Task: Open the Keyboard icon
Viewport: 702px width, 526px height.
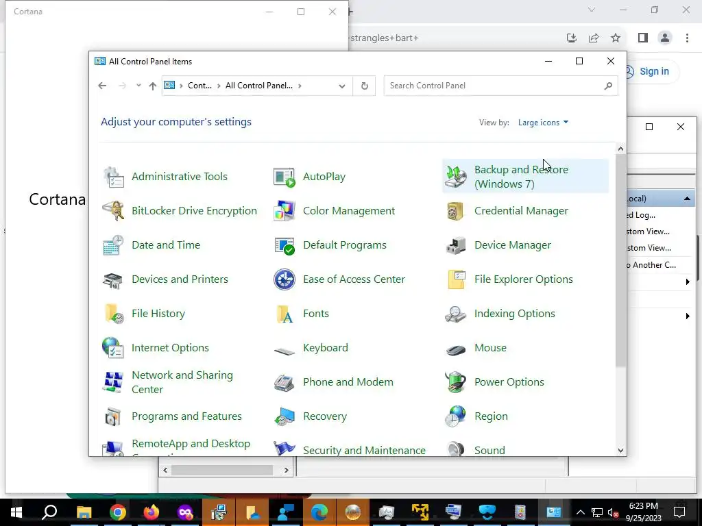Action: point(285,351)
